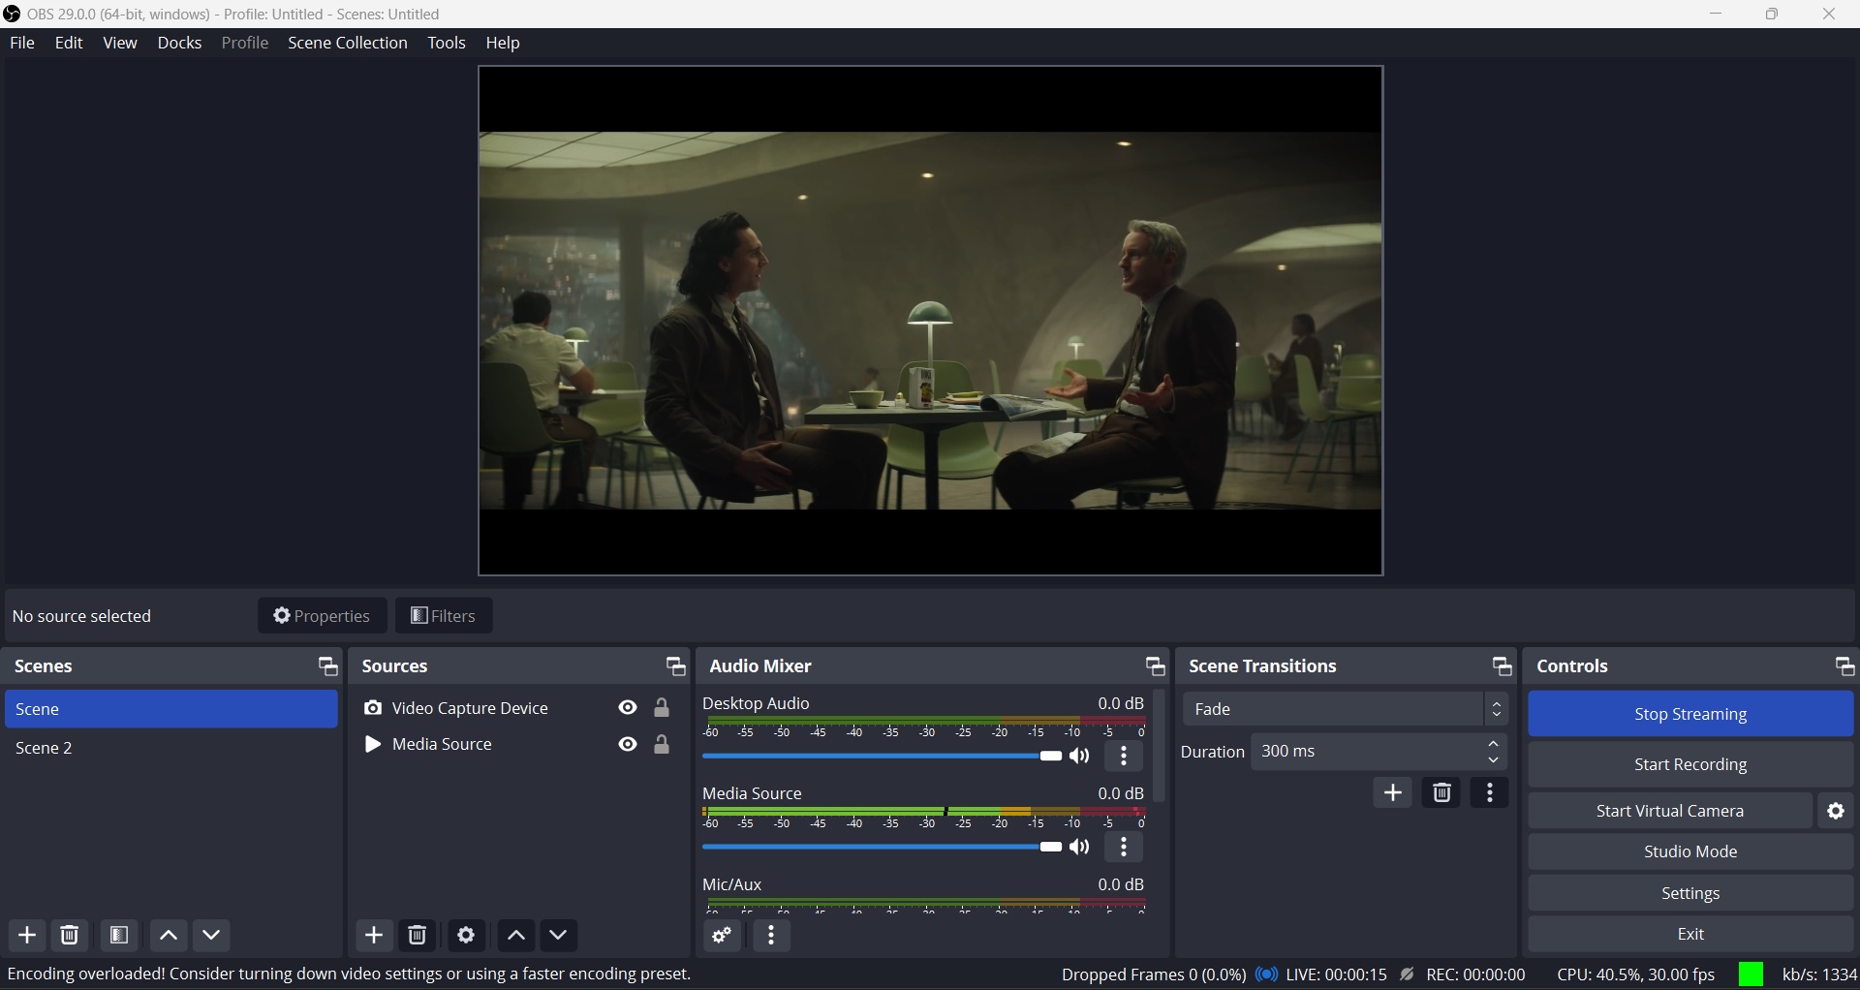Click the Video Capture Device camera icon
The image size is (1860, 990).
click(373, 708)
